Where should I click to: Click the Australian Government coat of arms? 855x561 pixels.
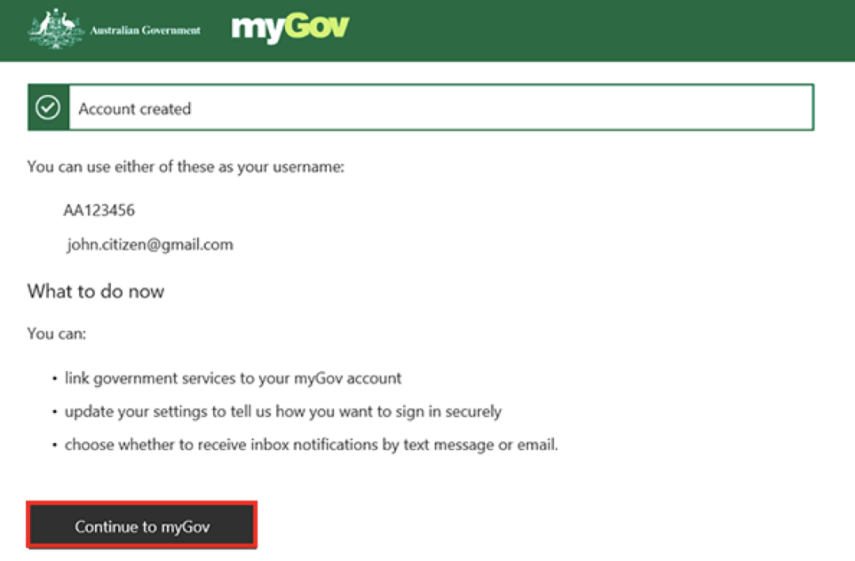click(x=55, y=29)
